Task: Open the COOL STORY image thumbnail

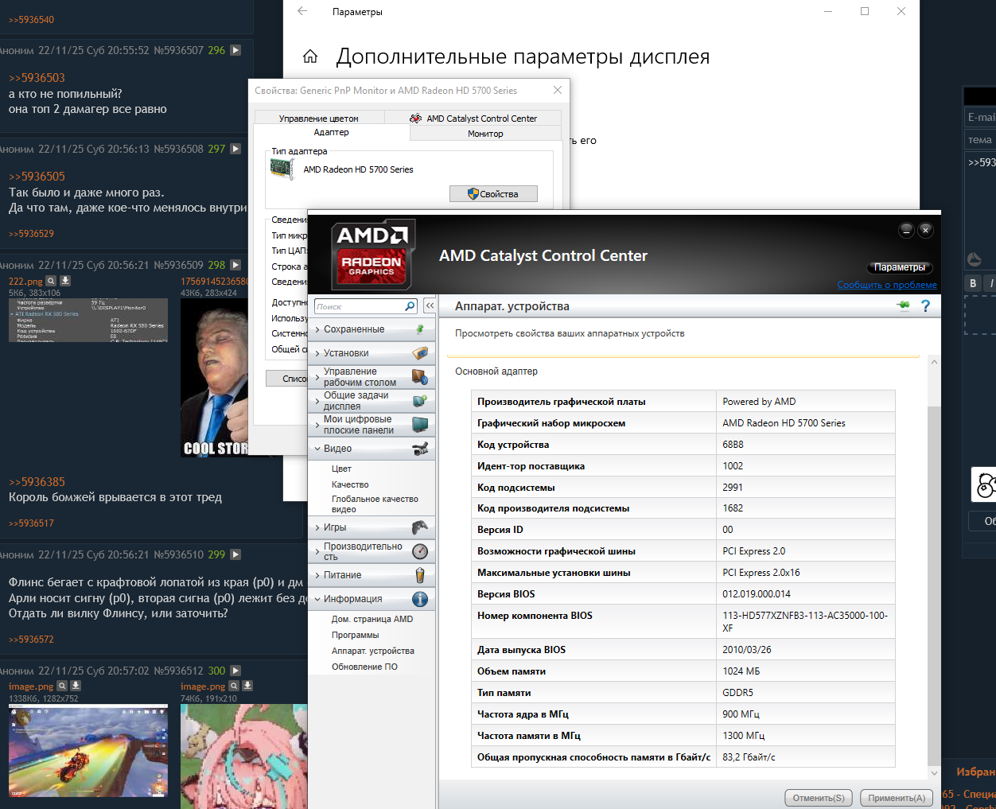Action: [x=215, y=378]
